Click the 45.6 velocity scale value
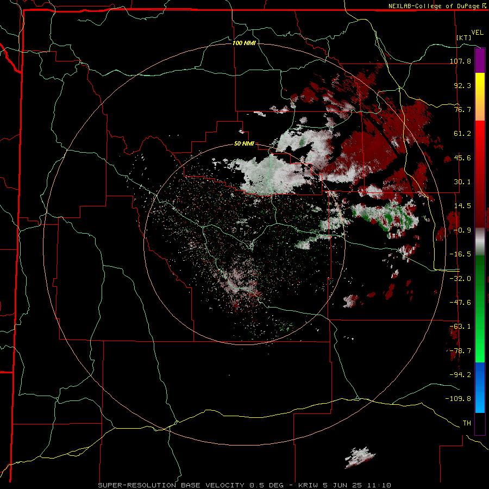This screenshot has width=489, height=489. click(462, 158)
